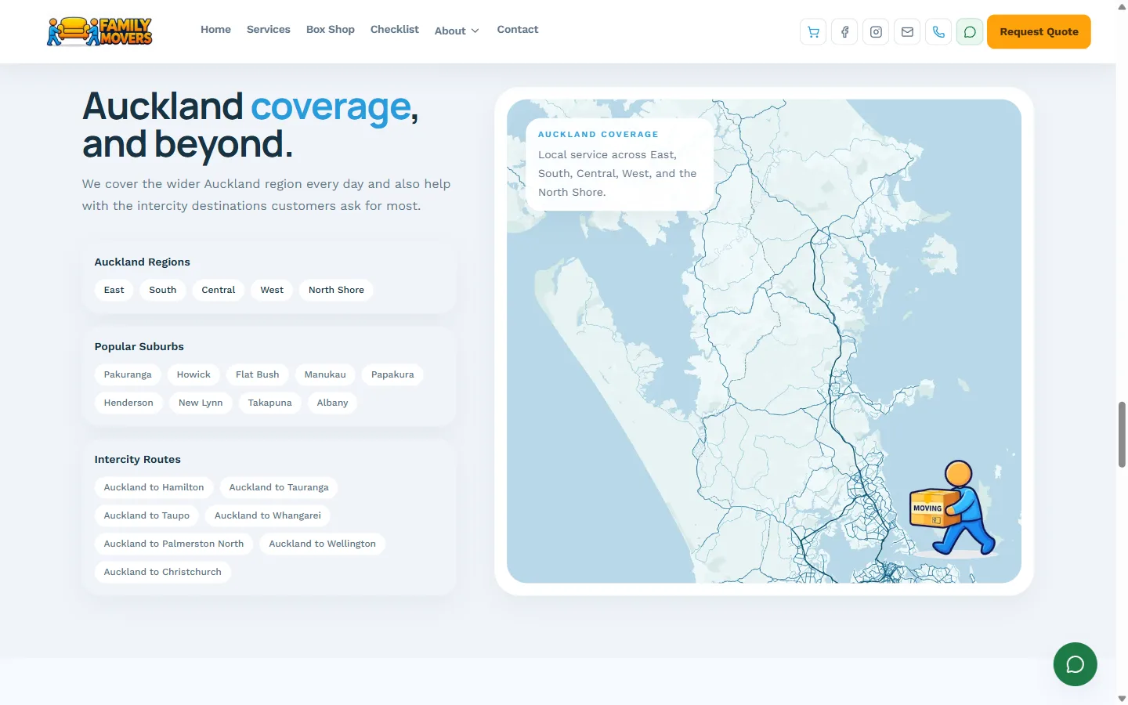Click the New Lynn suburb chip
Image resolution: width=1128 pixels, height=705 pixels.
[x=201, y=403]
